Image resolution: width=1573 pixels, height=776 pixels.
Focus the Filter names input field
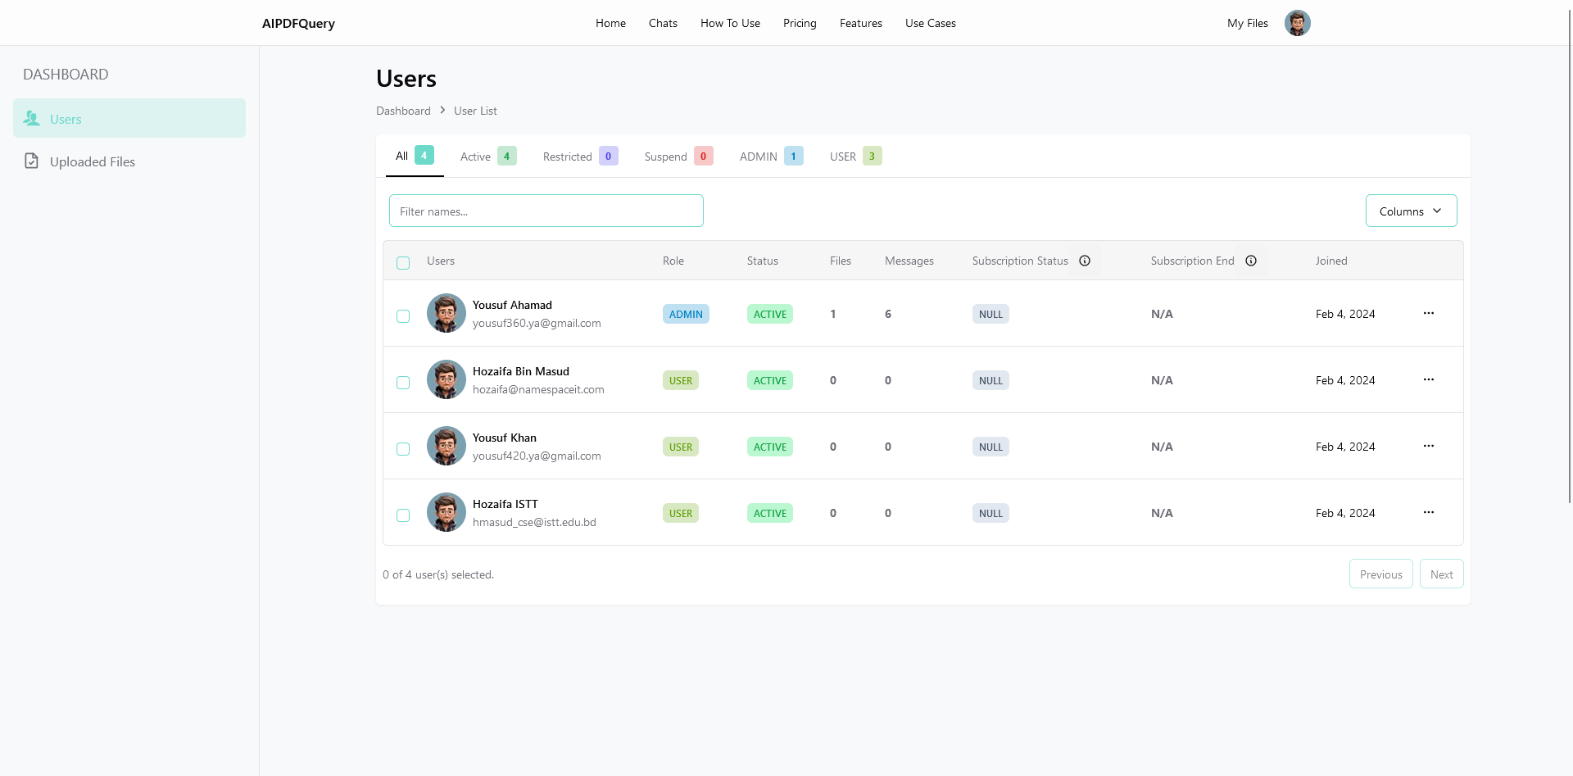(546, 211)
